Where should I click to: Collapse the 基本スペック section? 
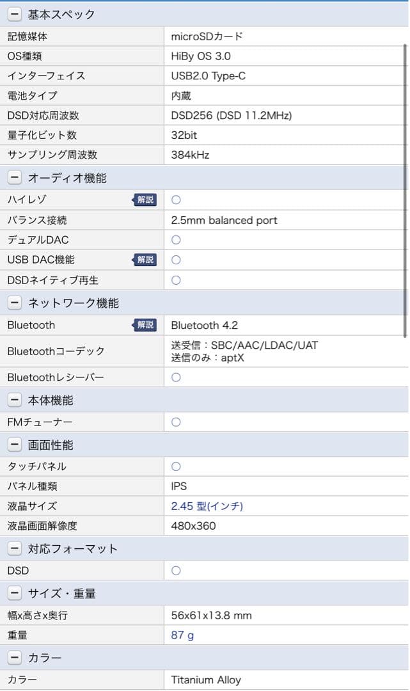pyautogui.click(x=15, y=13)
